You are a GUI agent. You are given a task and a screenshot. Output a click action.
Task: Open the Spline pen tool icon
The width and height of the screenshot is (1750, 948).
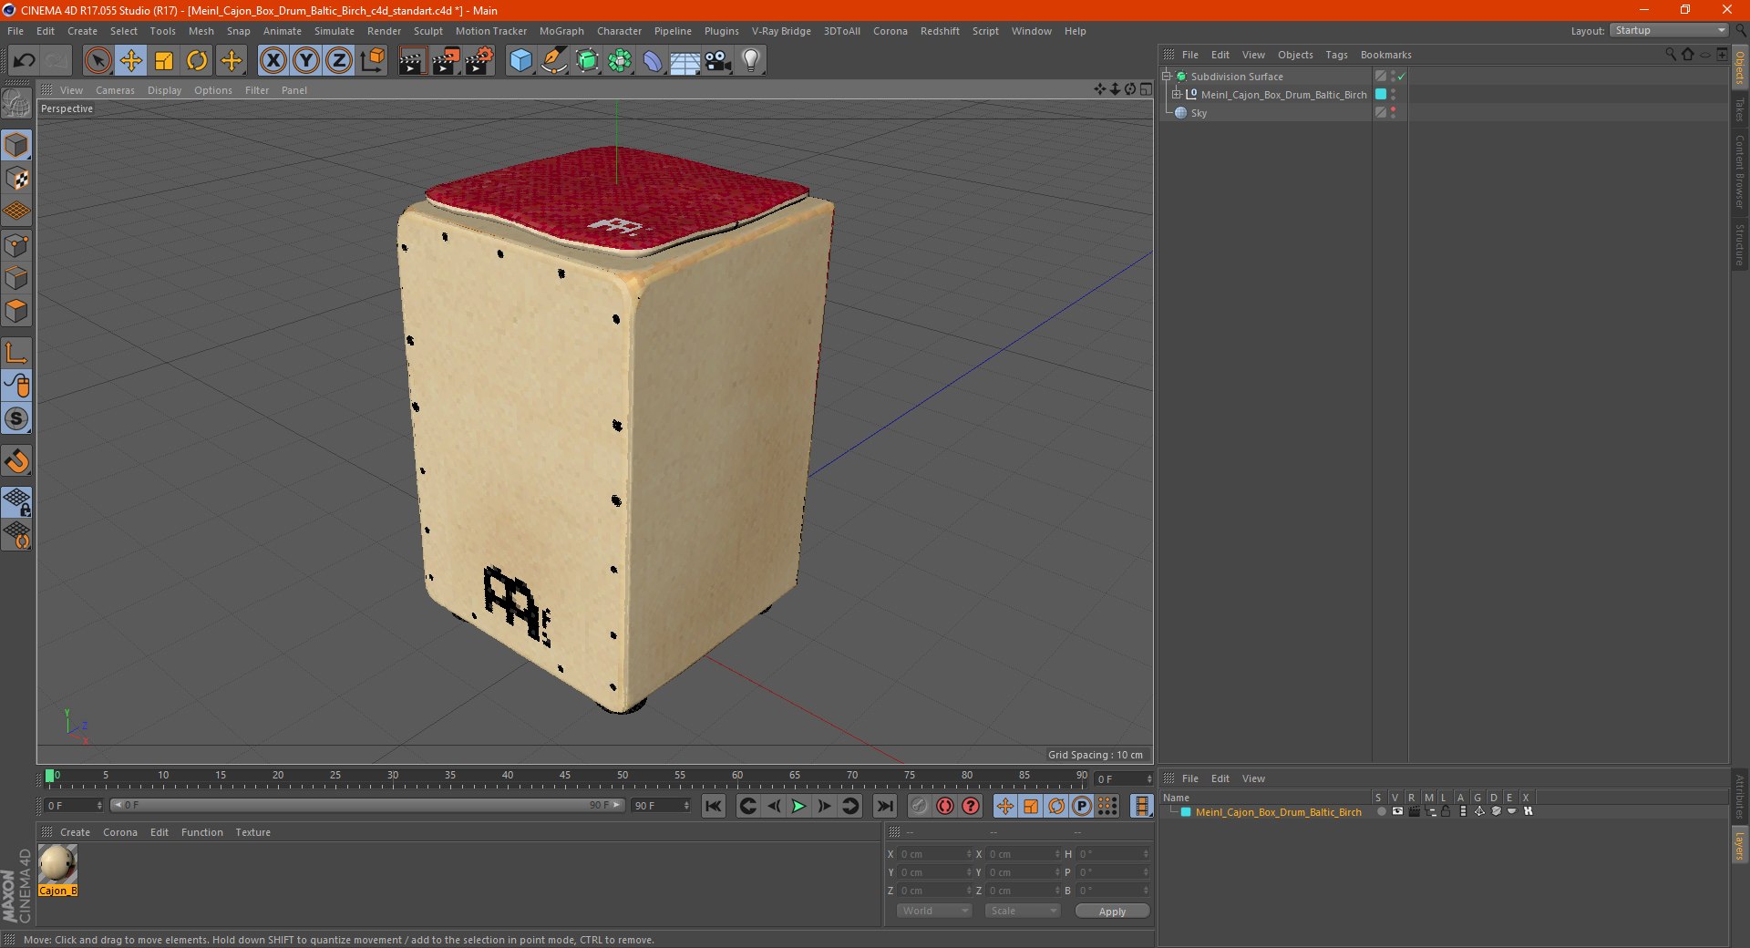(554, 61)
